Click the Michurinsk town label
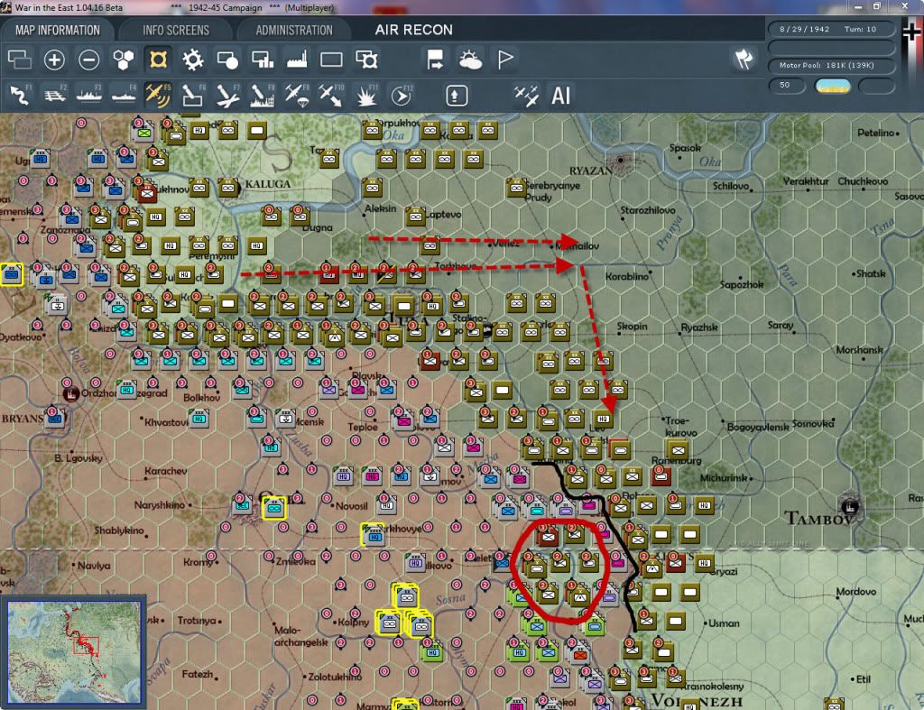Image resolution: width=924 pixels, height=710 pixels. pyautogui.click(x=723, y=477)
